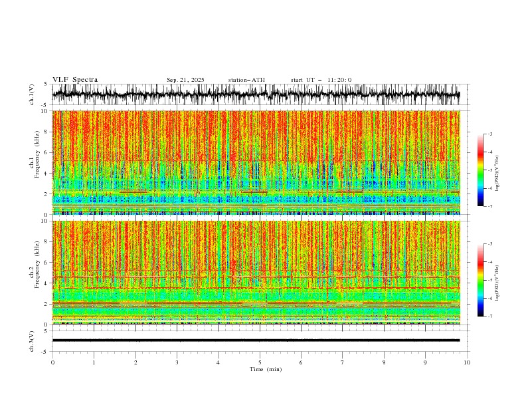This screenshot has width=526, height=407.
Task: Click time axis tick label "0"
Action: point(52,362)
